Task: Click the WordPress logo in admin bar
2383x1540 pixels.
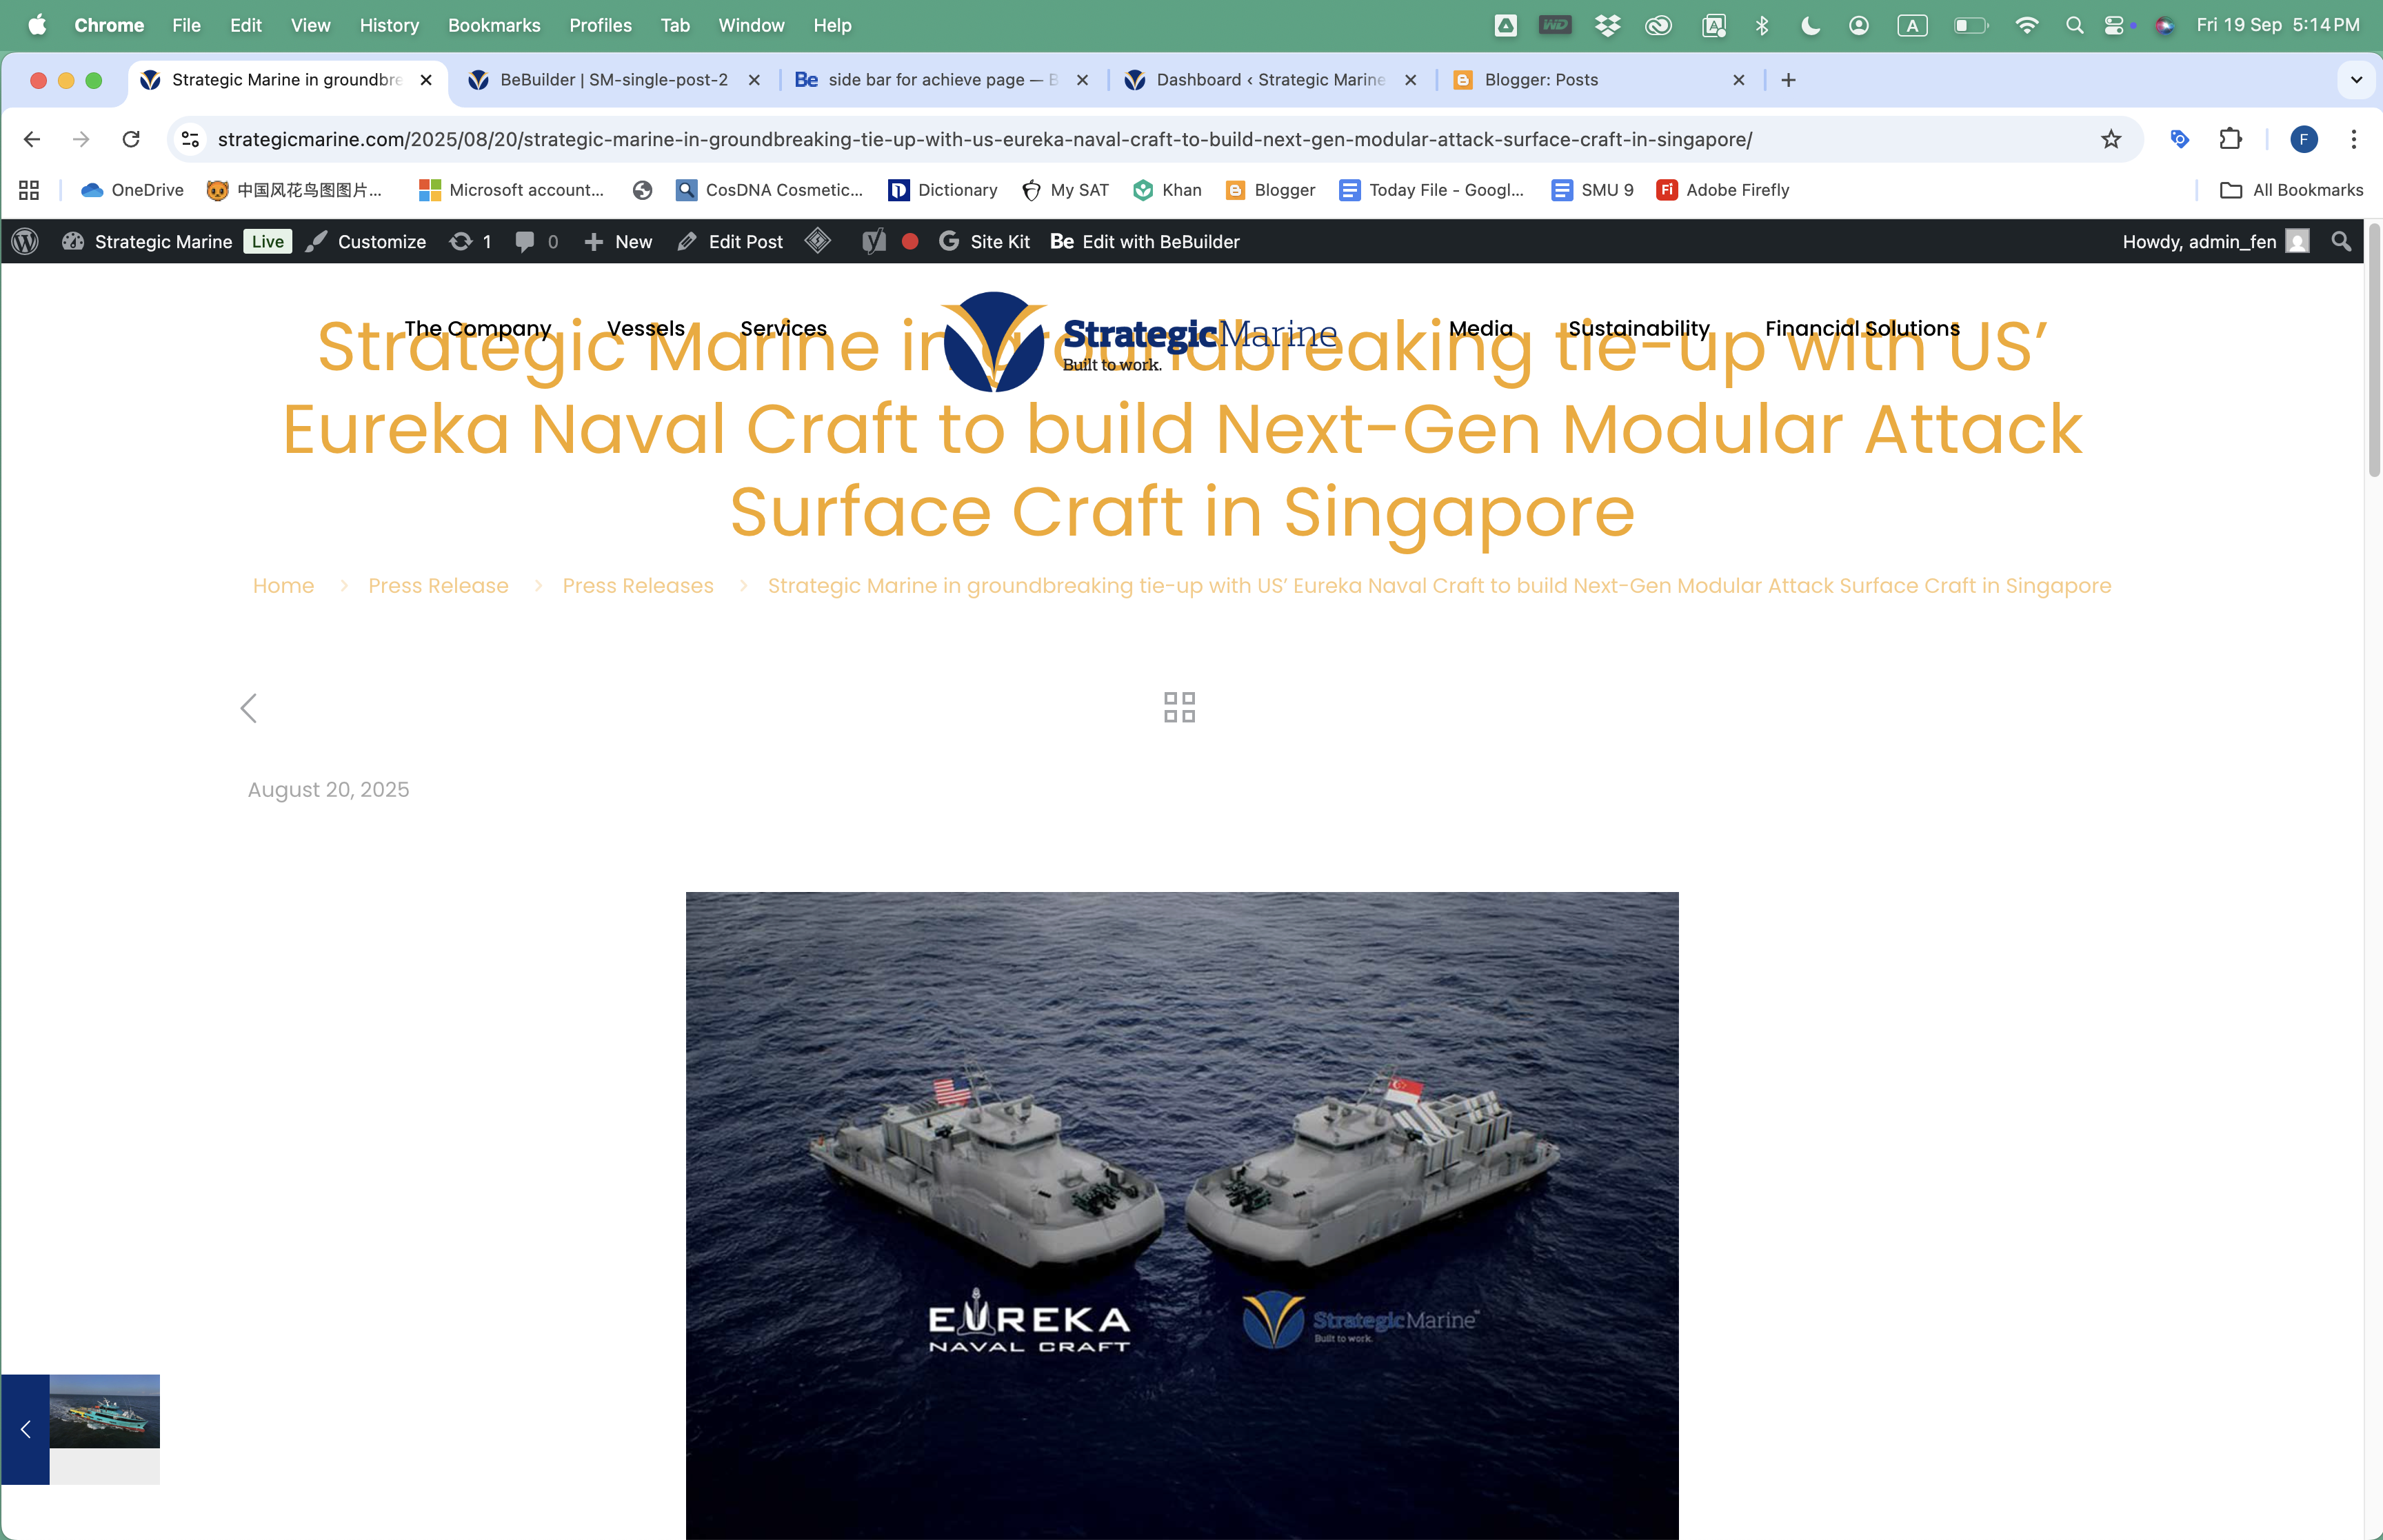Action: [x=25, y=241]
